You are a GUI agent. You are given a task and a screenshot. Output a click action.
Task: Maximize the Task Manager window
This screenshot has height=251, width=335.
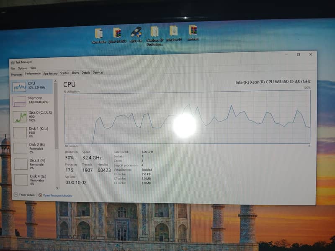point(299,55)
